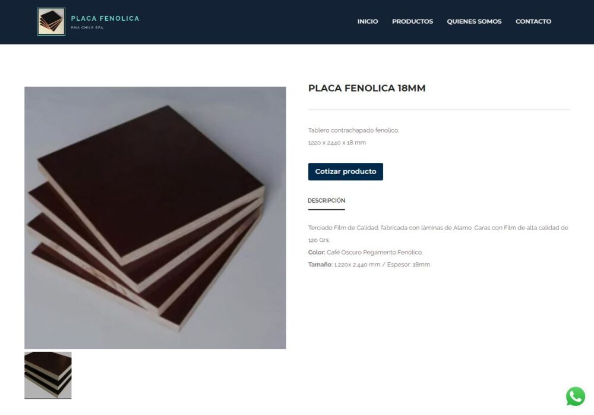The width and height of the screenshot is (594, 415).
Task: Click the Color label in description
Action: point(317,252)
